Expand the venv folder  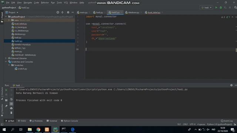pyautogui.click(x=9, y=20)
